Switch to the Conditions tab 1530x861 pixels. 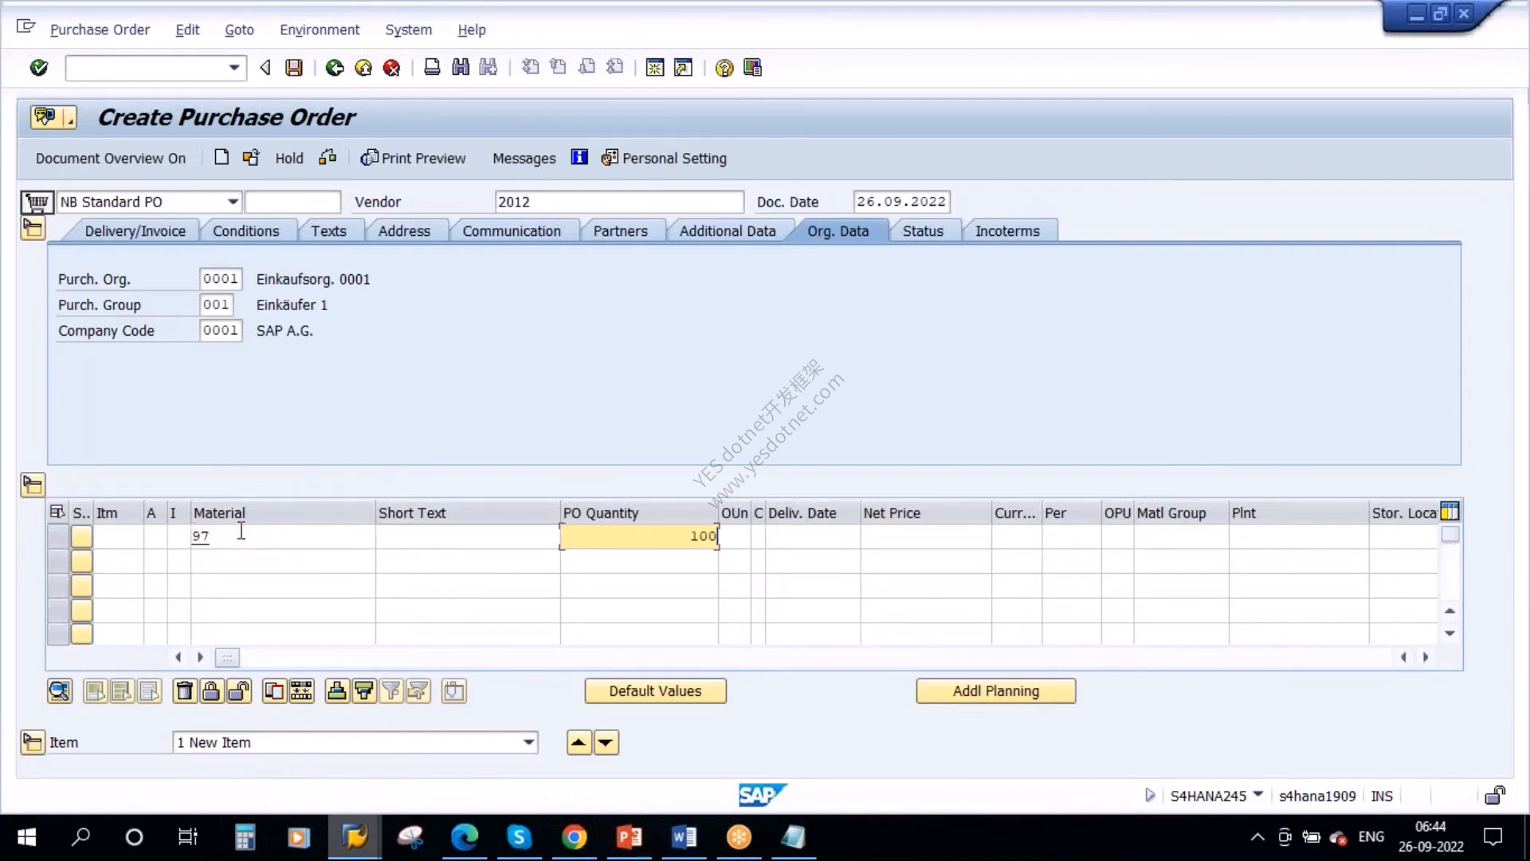(x=245, y=231)
